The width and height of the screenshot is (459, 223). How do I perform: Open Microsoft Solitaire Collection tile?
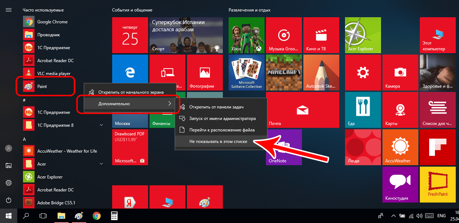[x=246, y=73]
